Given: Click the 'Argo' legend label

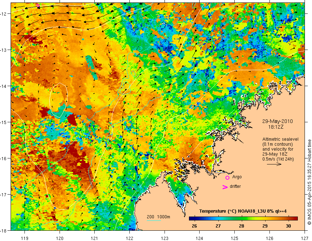Looking at the screenshot, I should click(x=237, y=177).
